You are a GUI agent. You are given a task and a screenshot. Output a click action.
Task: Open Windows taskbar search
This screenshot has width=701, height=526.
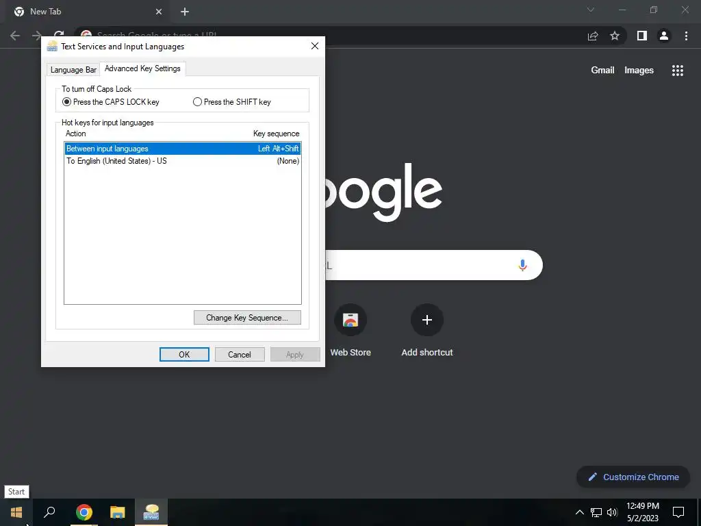[49, 512]
